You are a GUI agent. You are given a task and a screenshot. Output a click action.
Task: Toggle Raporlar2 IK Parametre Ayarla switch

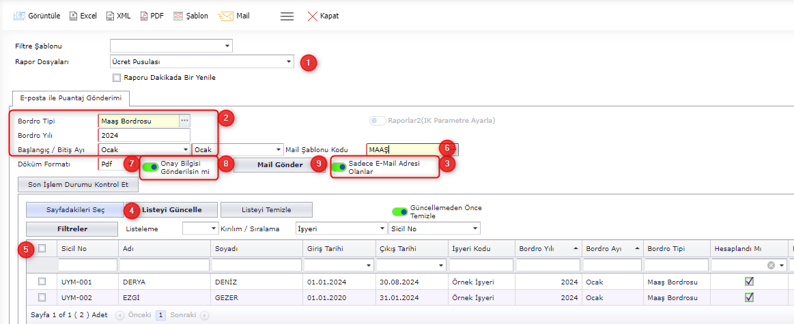(x=378, y=121)
